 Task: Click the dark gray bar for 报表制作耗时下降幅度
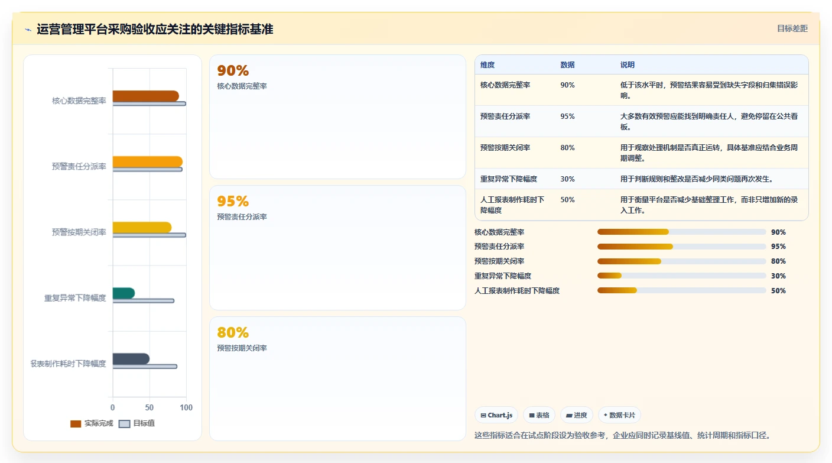131,358
